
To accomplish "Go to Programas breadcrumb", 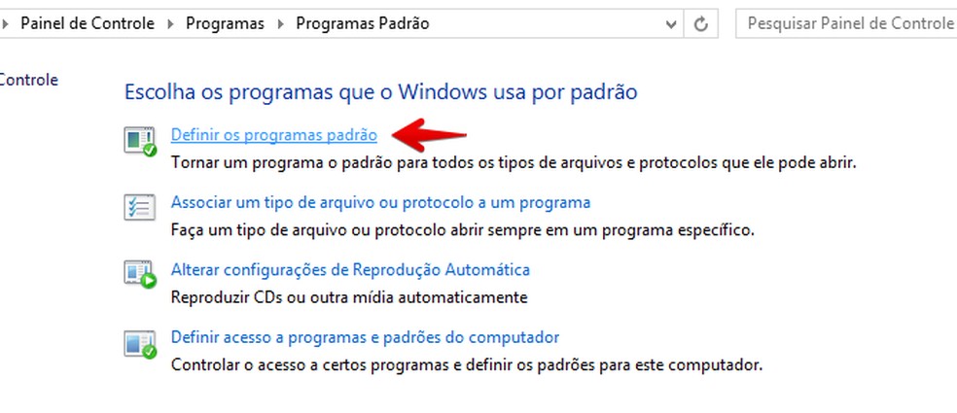I will pos(226,23).
